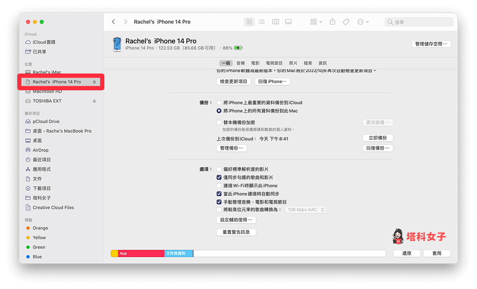Select the Yellow tag

(39, 238)
